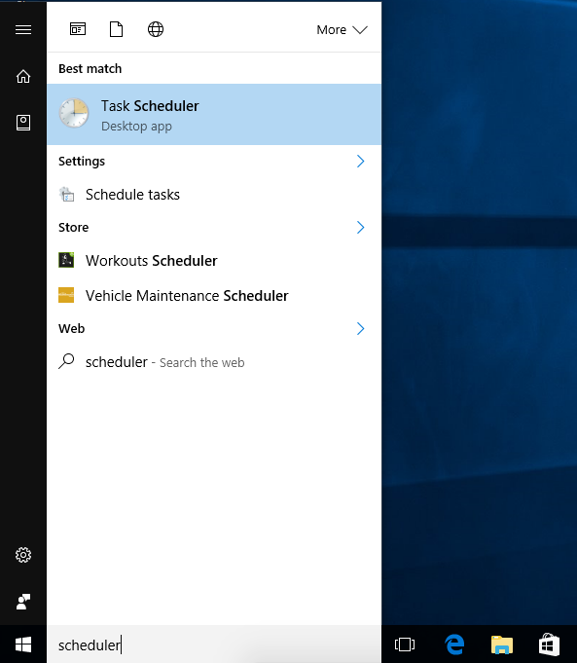Image resolution: width=577 pixels, height=663 pixels.
Task: Click the Schedule tasks icon
Action: 66,195
